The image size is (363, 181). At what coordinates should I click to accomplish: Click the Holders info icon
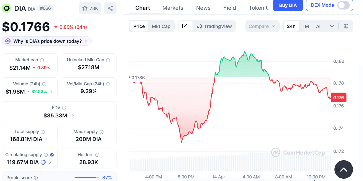pos(97,155)
